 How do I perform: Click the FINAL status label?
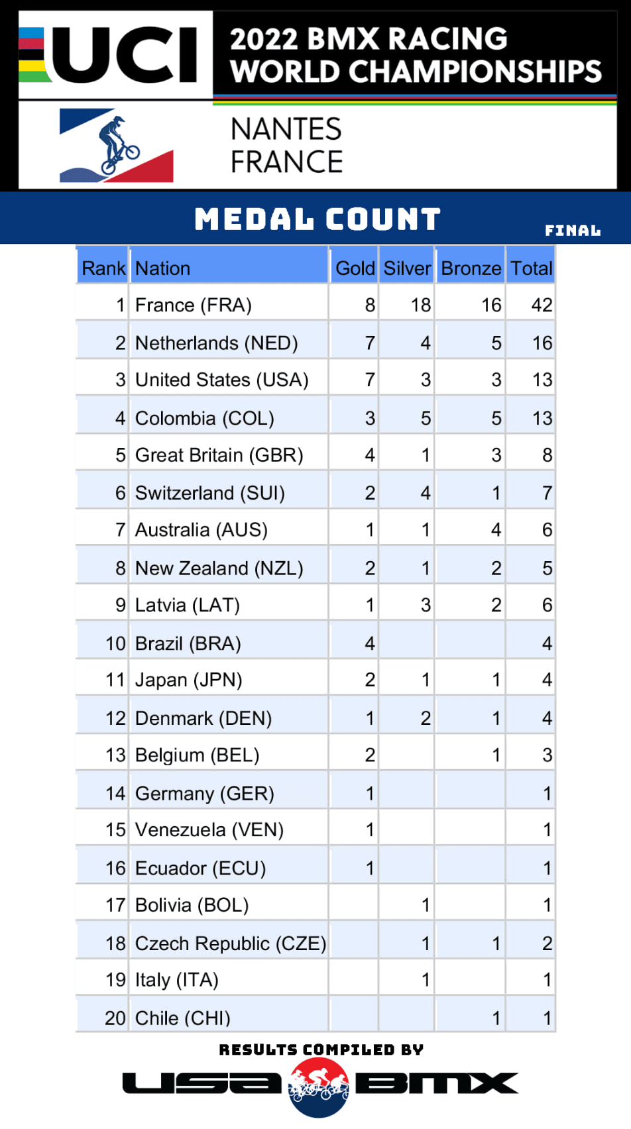573,231
